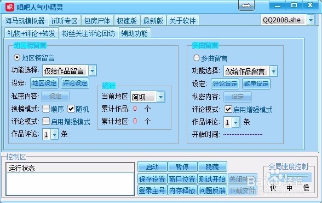Click the 窗口位置 button
Viewport: 322px width, 203px height.
pos(182,179)
